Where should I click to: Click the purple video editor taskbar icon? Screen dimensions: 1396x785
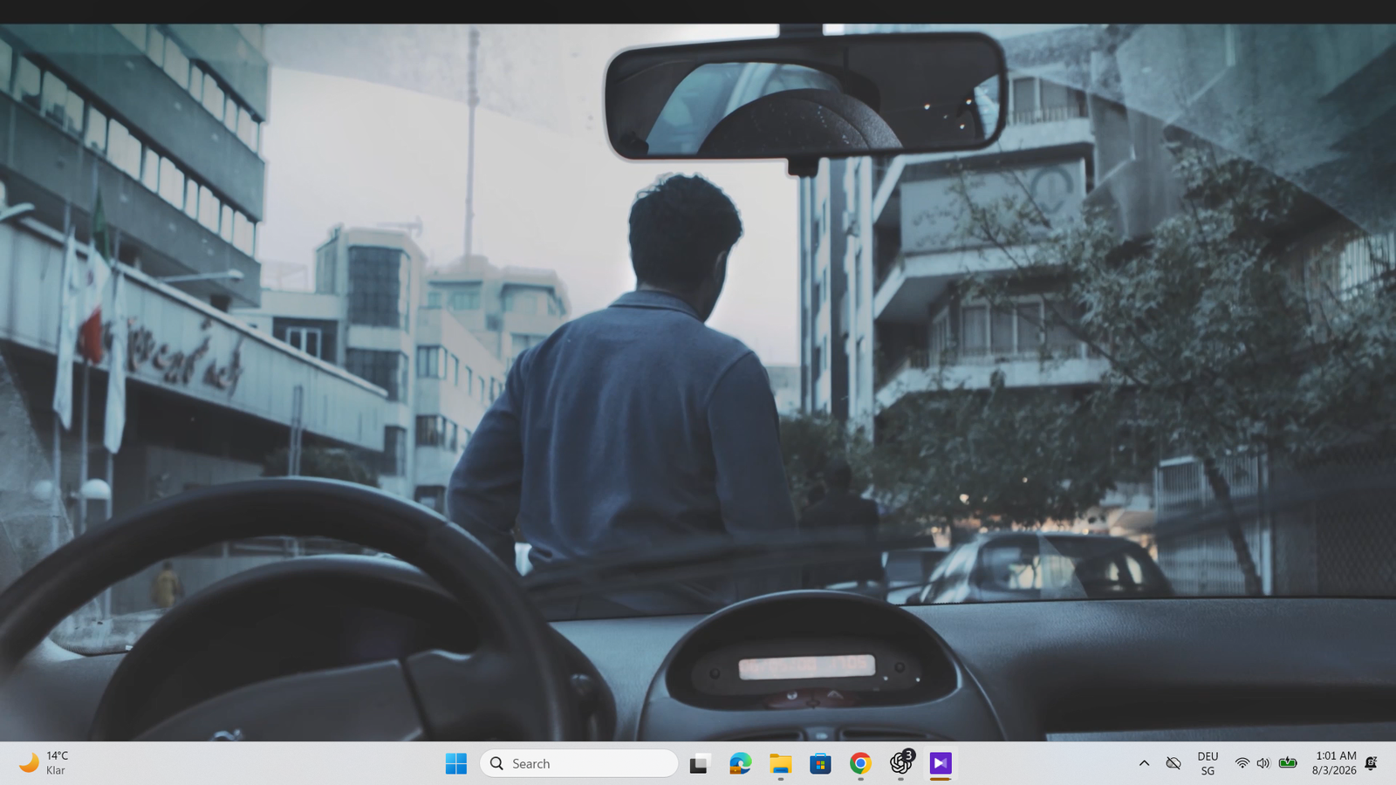tap(941, 763)
